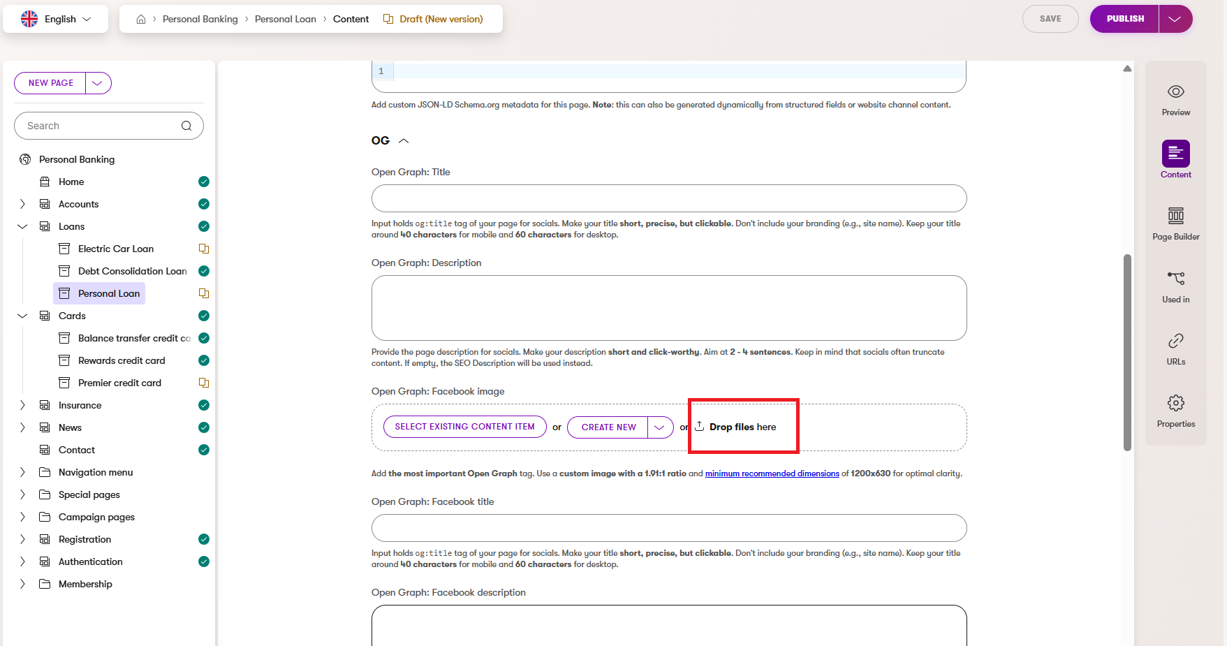Open Personal Loan from the breadcrumb
This screenshot has height=646, width=1227.
285,19
